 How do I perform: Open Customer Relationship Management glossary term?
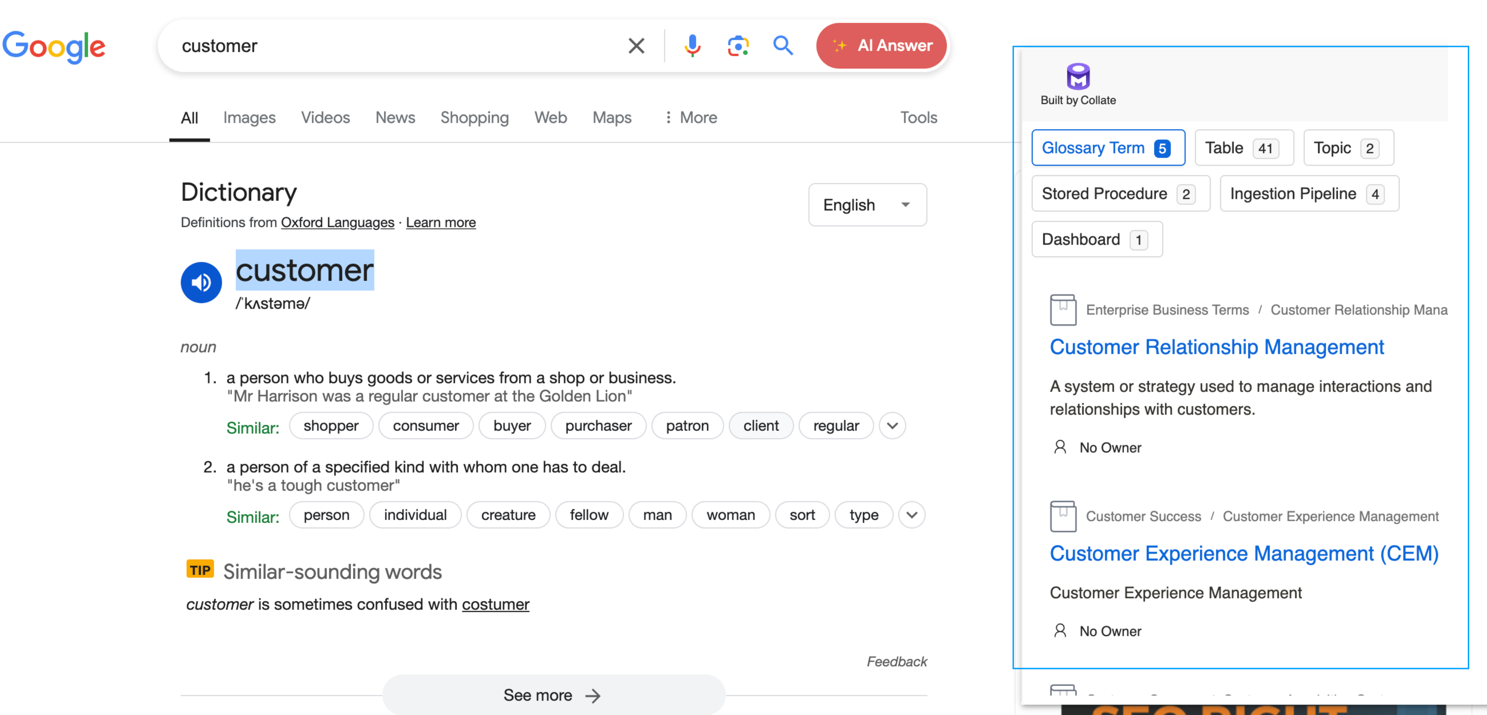pos(1216,347)
